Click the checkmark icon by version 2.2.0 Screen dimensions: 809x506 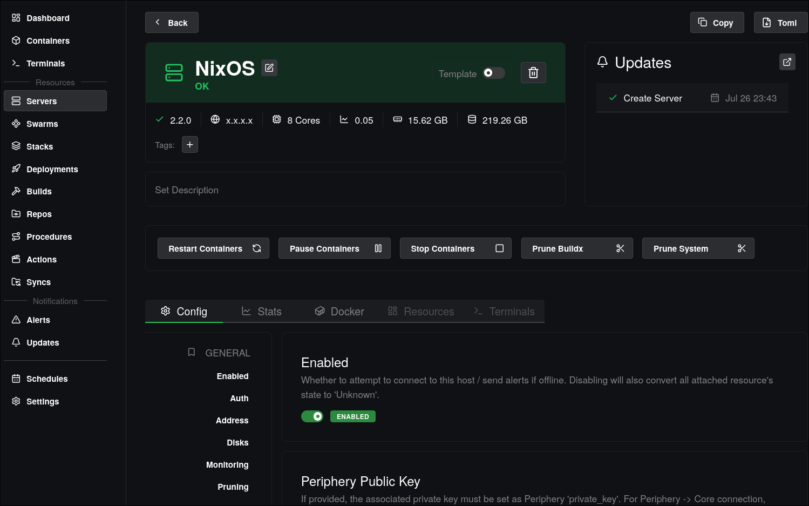159,119
